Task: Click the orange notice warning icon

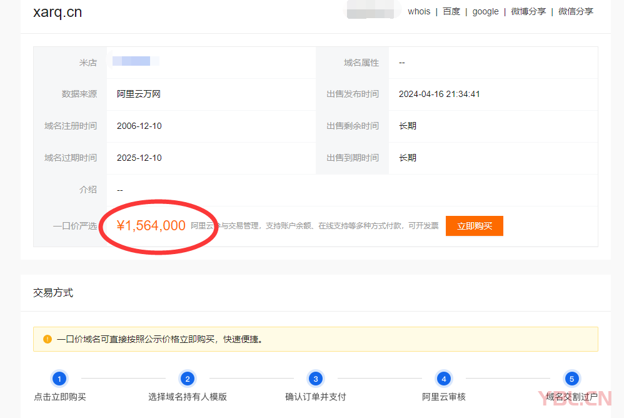Action: [48, 339]
